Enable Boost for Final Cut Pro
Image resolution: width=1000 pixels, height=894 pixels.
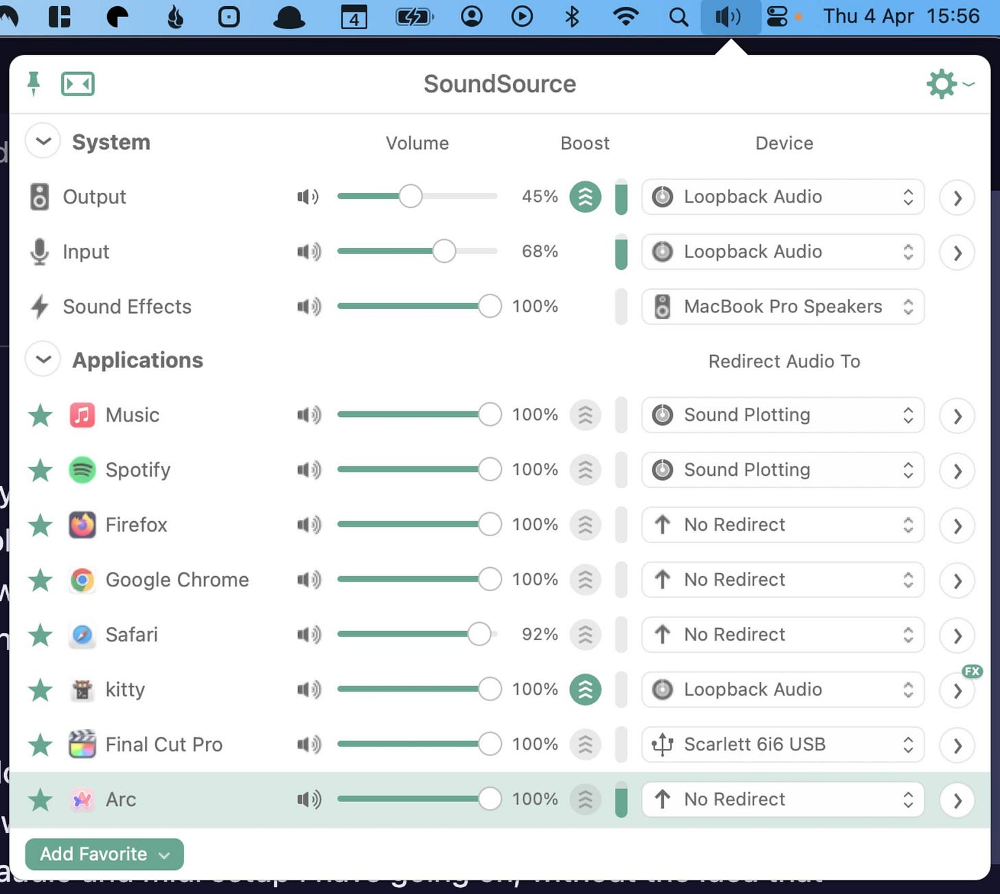pos(585,745)
